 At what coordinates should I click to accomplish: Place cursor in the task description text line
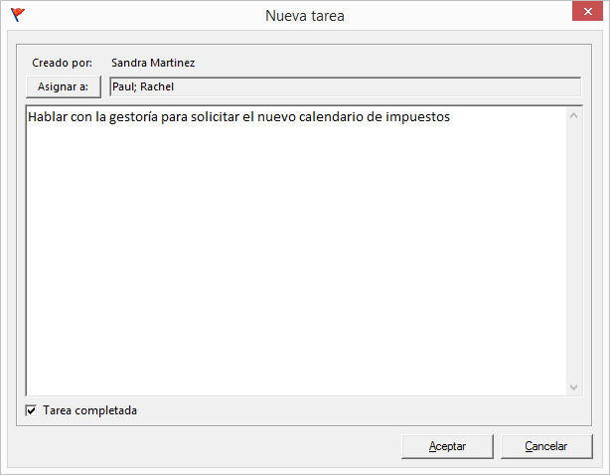[x=238, y=116]
